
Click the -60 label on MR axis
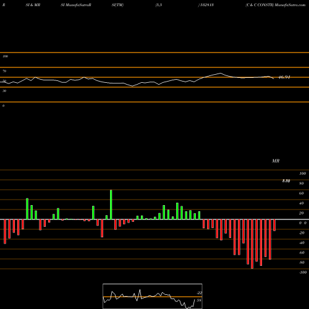coord(302,253)
